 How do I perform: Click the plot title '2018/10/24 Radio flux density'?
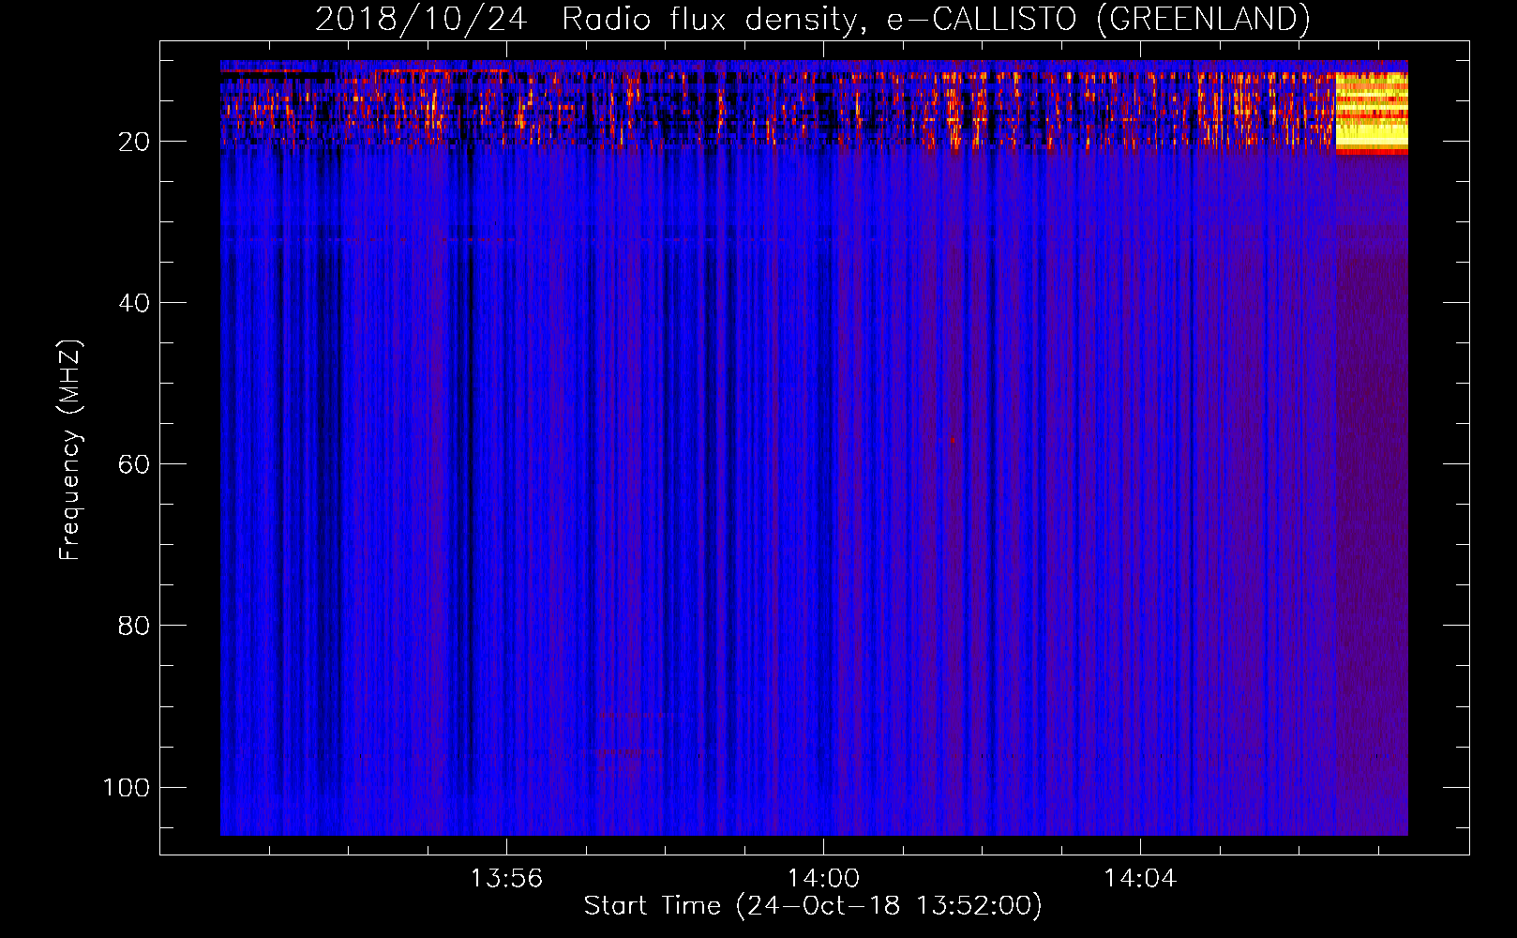(x=812, y=19)
